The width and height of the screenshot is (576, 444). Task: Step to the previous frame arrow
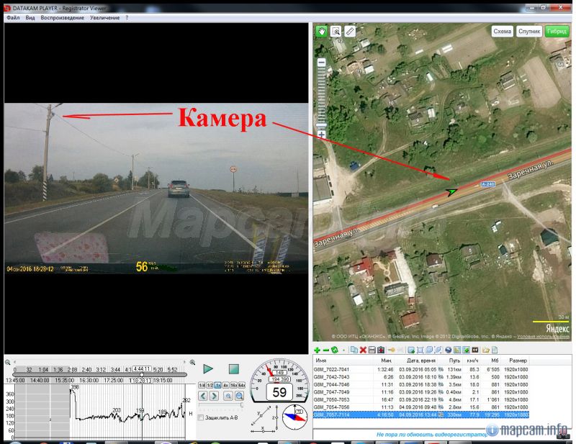[204, 396]
